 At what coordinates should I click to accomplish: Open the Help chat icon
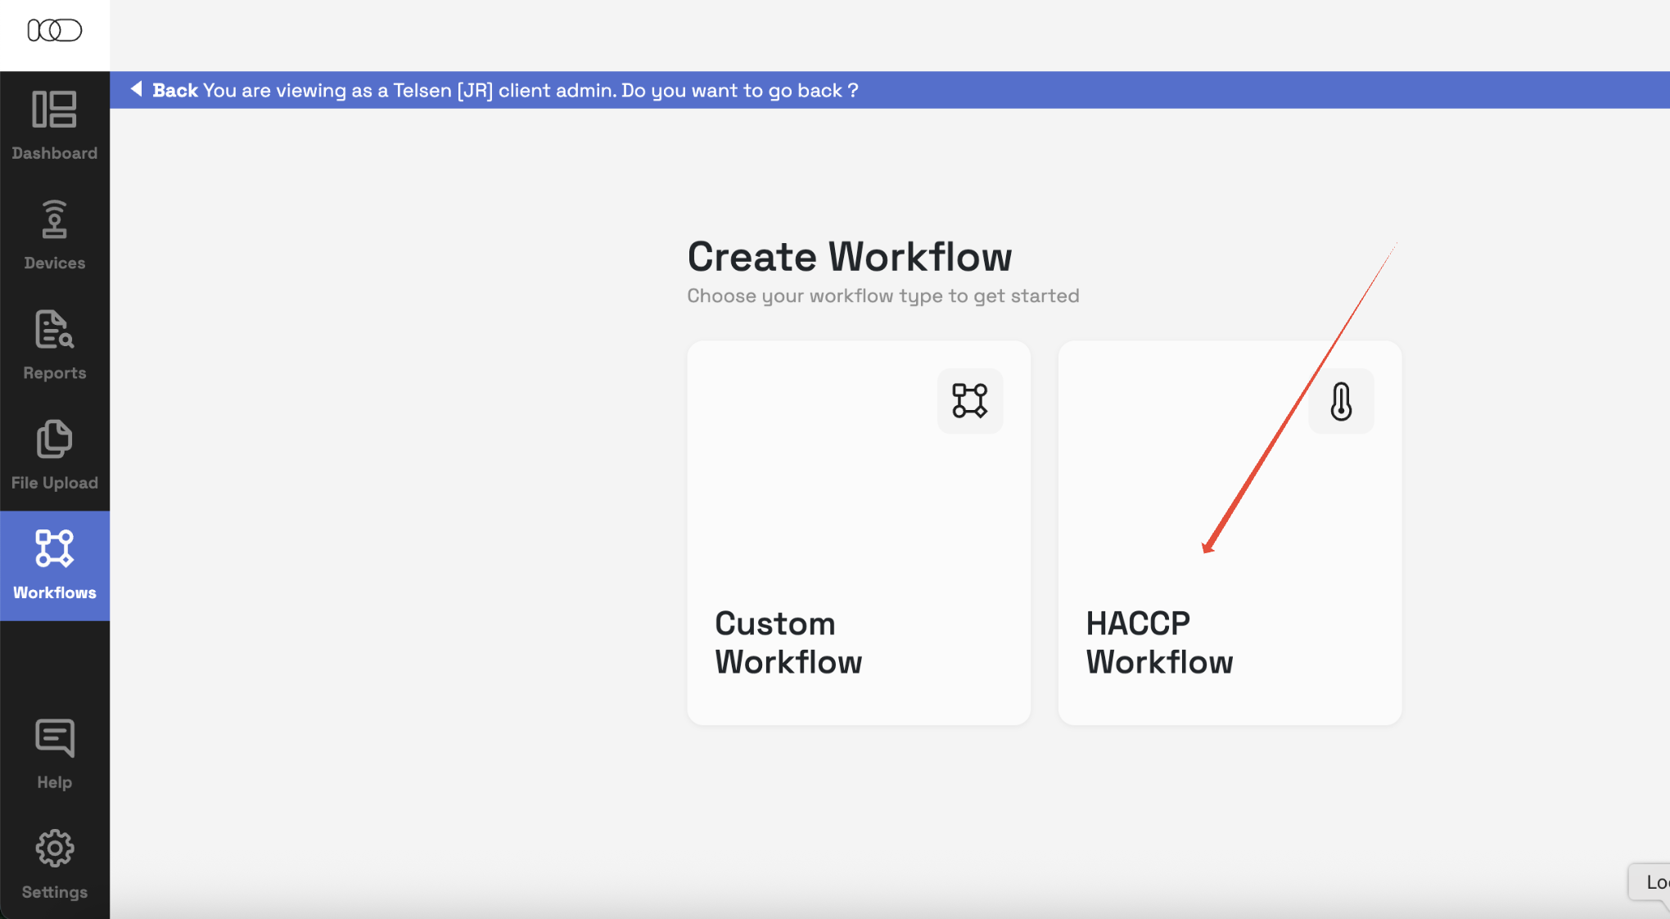54,738
